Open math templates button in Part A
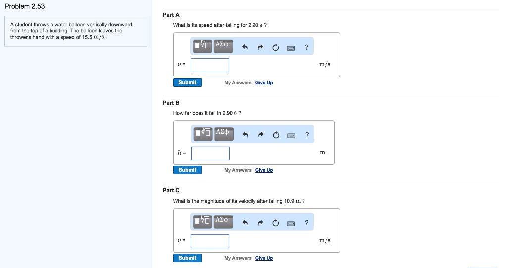 203,46
